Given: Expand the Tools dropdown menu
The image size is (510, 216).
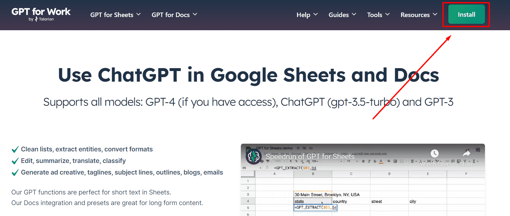Looking at the screenshot, I should click(378, 15).
